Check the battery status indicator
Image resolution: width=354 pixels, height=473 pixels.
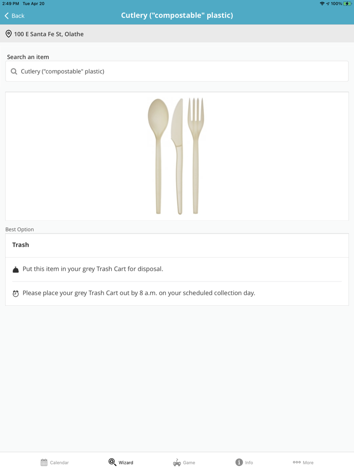tap(348, 4)
